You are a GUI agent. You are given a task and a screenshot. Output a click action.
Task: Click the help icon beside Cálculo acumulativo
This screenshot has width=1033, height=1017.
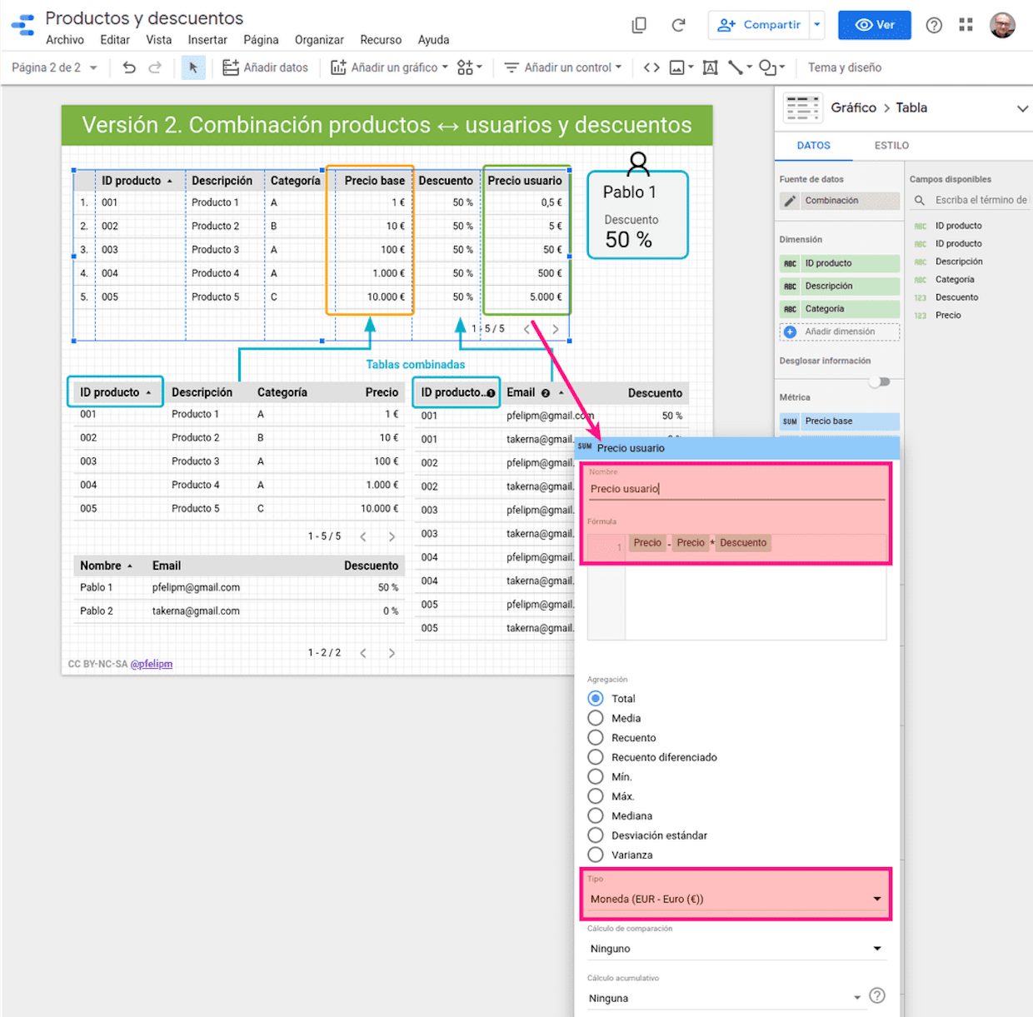pos(876,995)
